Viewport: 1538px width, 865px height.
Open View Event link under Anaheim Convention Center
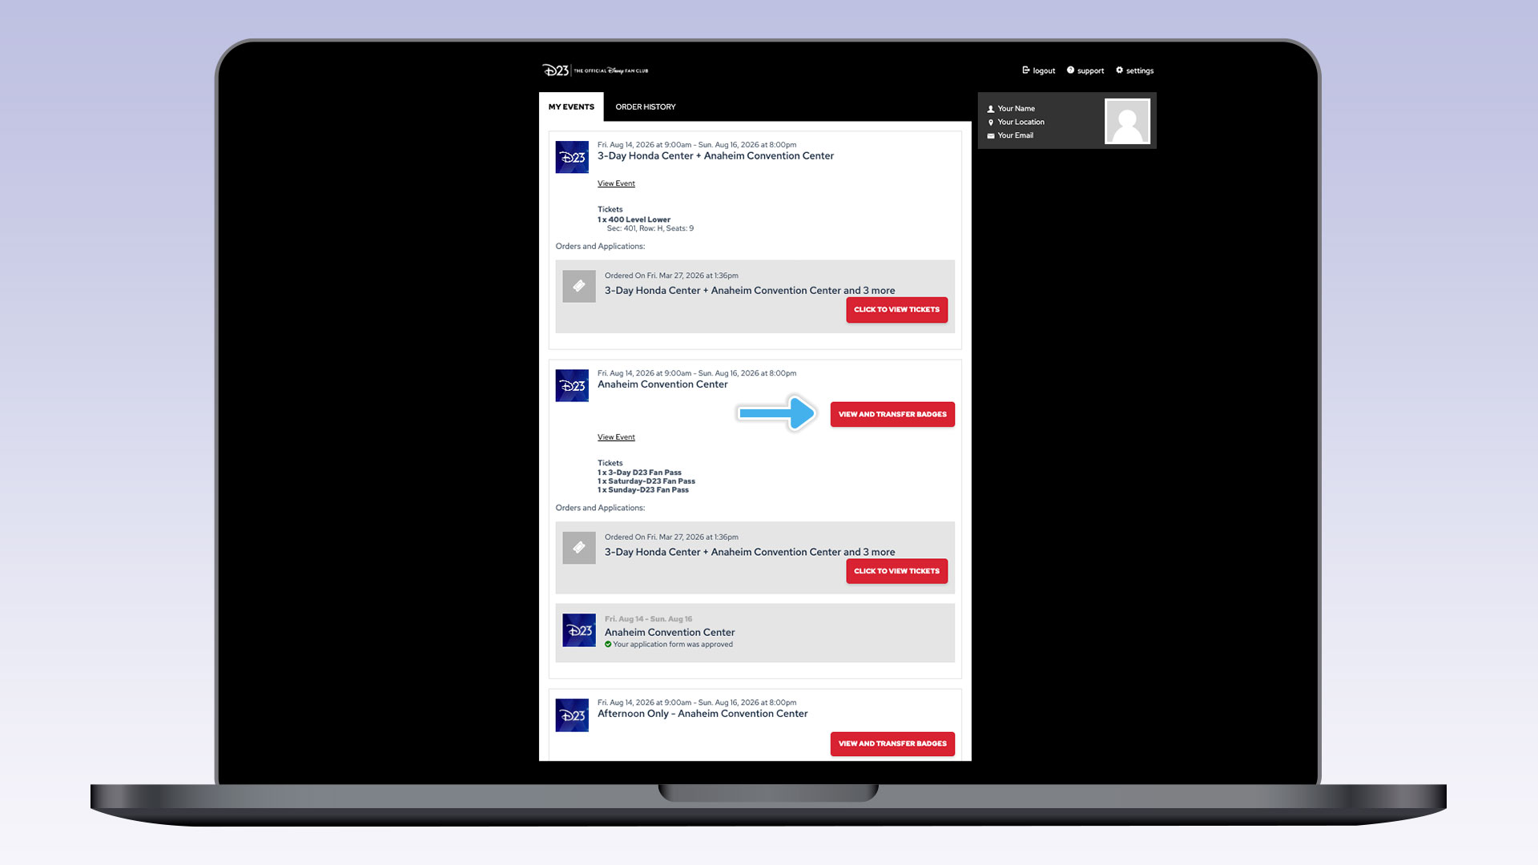615,437
